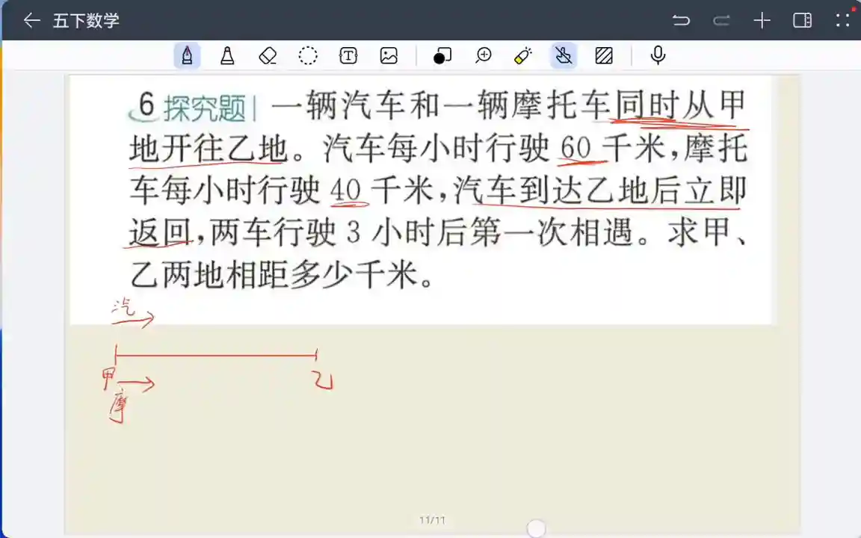Viewport: 861px width, 538px height.
Task: Insert an image with picture tool
Action: click(x=389, y=55)
